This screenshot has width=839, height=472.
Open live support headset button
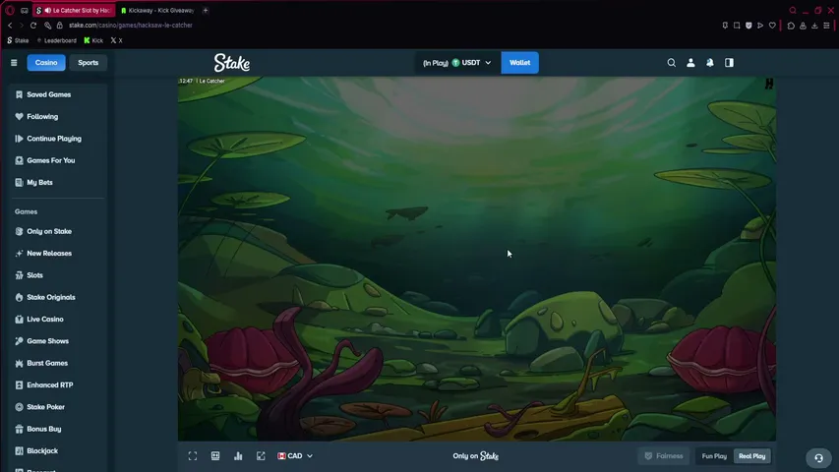point(818,458)
